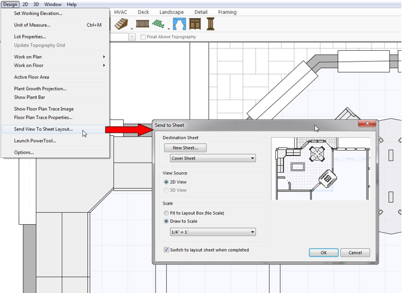Switch to the Deck tab
The image size is (402, 293).
point(144,12)
